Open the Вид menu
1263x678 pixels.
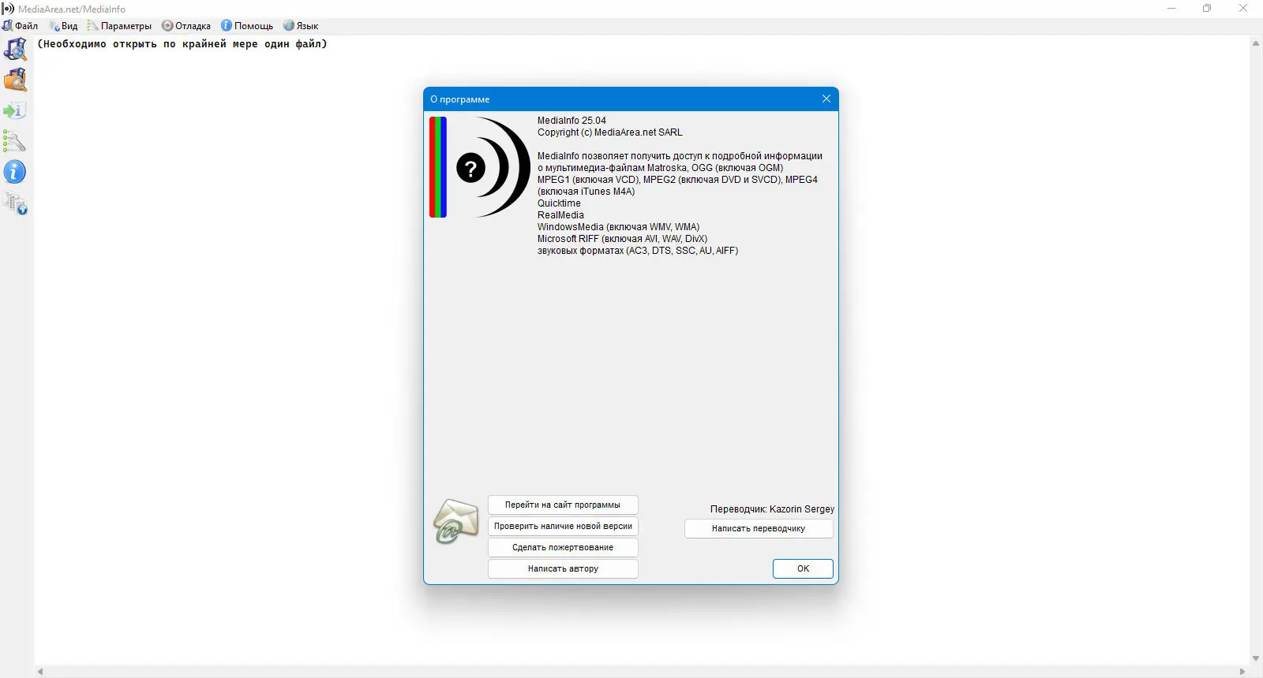click(x=64, y=26)
